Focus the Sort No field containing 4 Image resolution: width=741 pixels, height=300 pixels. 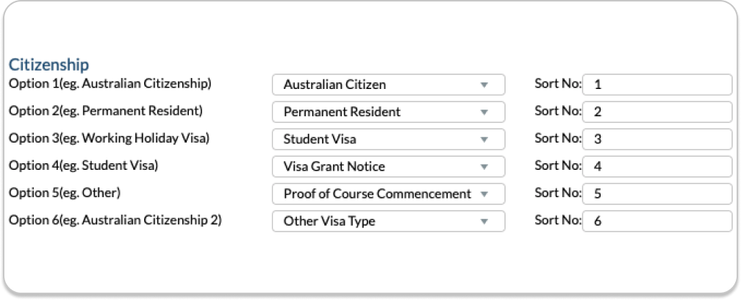click(656, 166)
